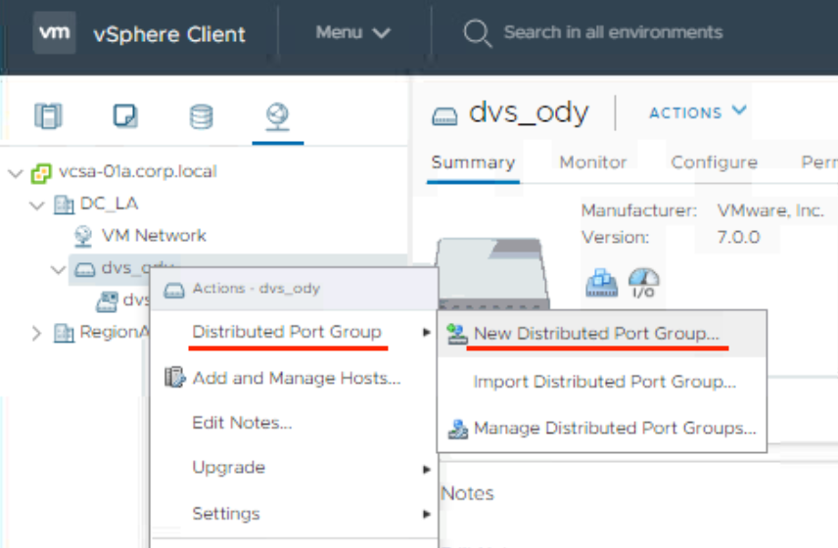Switch to the Monitor tab

(592, 162)
